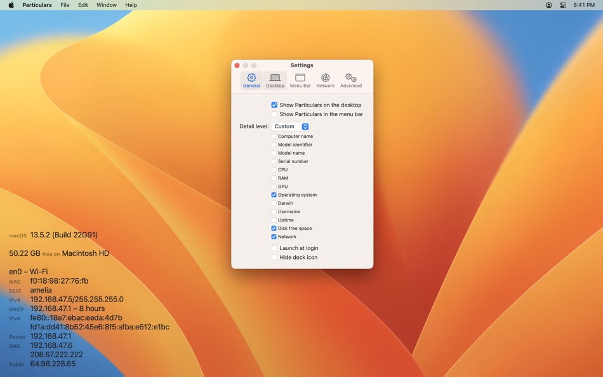This screenshot has width=603, height=377.
Task: Enable the Serial number checkbox
Action: [274, 161]
